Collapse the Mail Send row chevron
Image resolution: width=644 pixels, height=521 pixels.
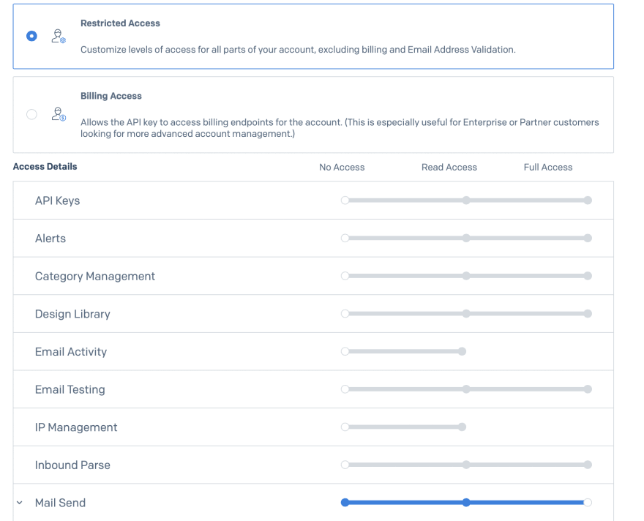[19, 503]
